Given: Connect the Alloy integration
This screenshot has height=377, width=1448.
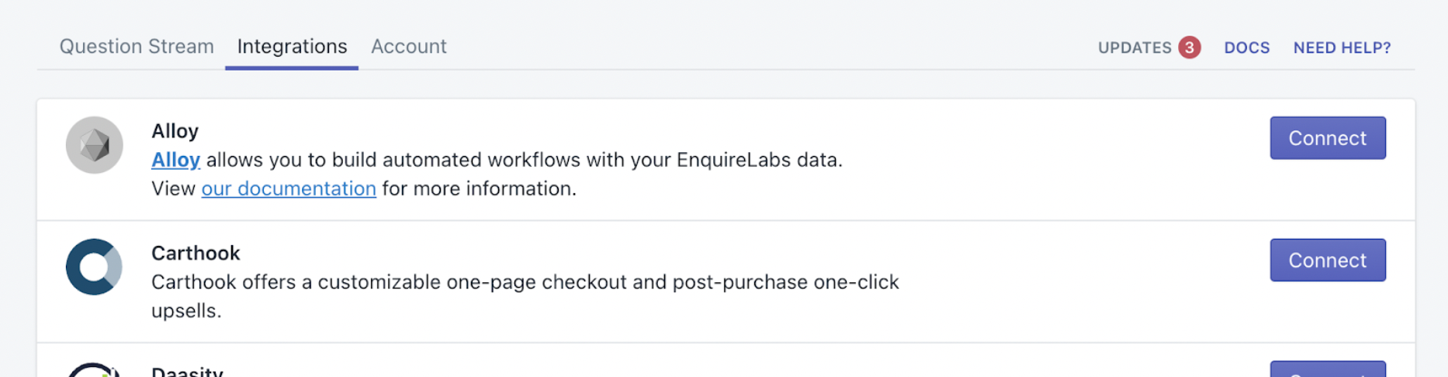Looking at the screenshot, I should pyautogui.click(x=1327, y=138).
